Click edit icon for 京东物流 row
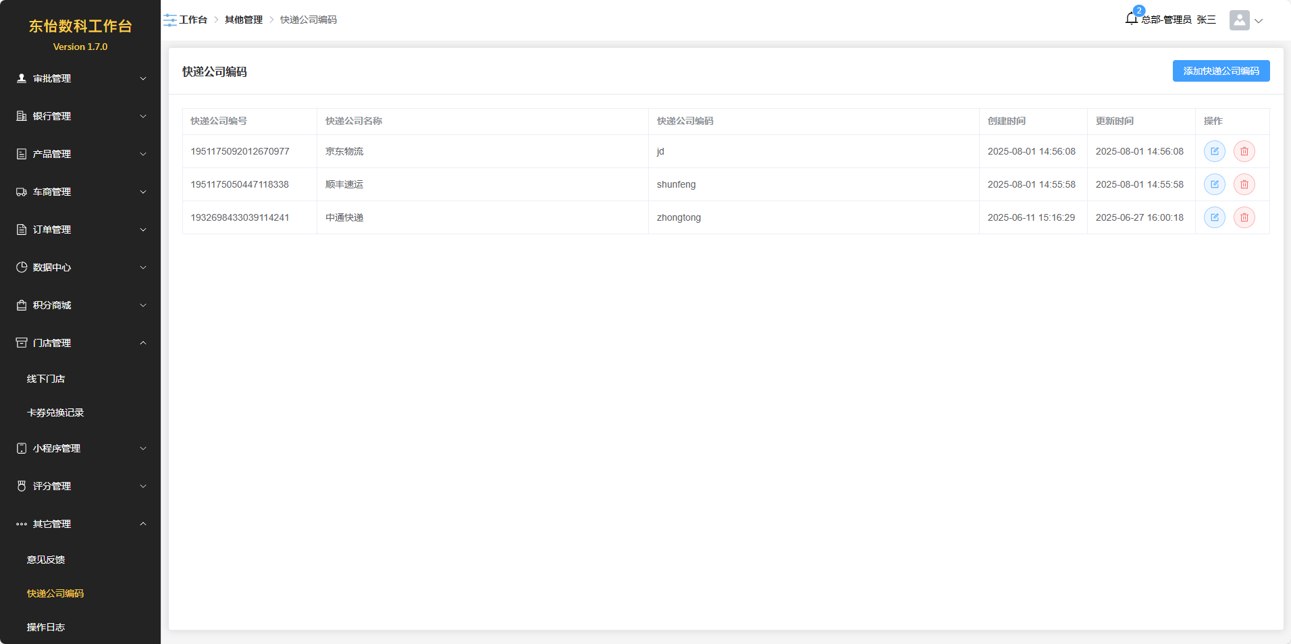This screenshot has width=1291, height=644. tap(1214, 151)
